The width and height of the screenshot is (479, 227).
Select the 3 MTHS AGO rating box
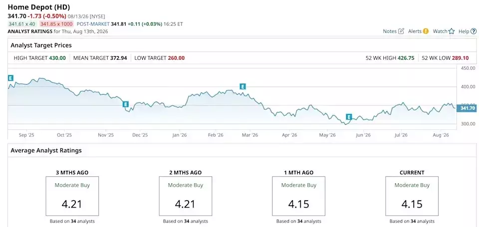(72, 196)
